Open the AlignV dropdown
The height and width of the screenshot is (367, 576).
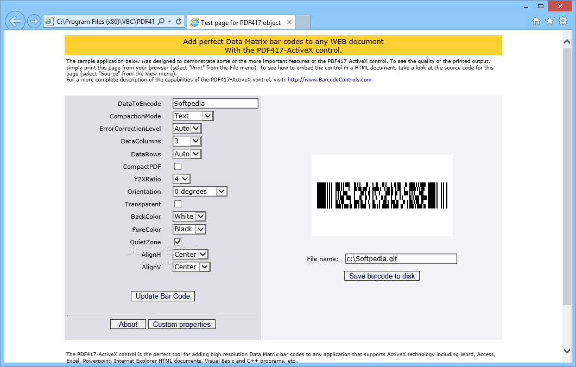[192, 267]
